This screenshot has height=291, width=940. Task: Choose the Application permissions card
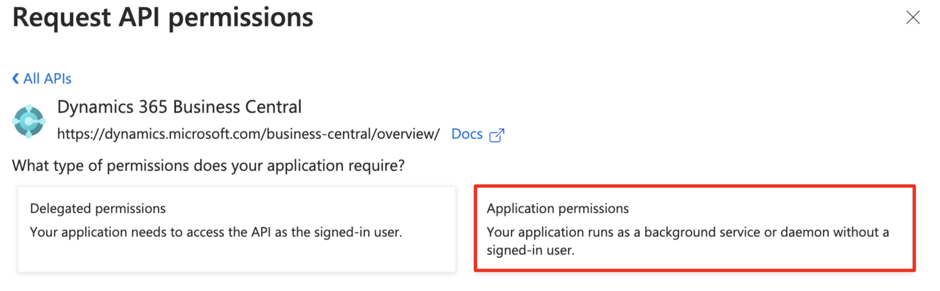click(x=695, y=228)
